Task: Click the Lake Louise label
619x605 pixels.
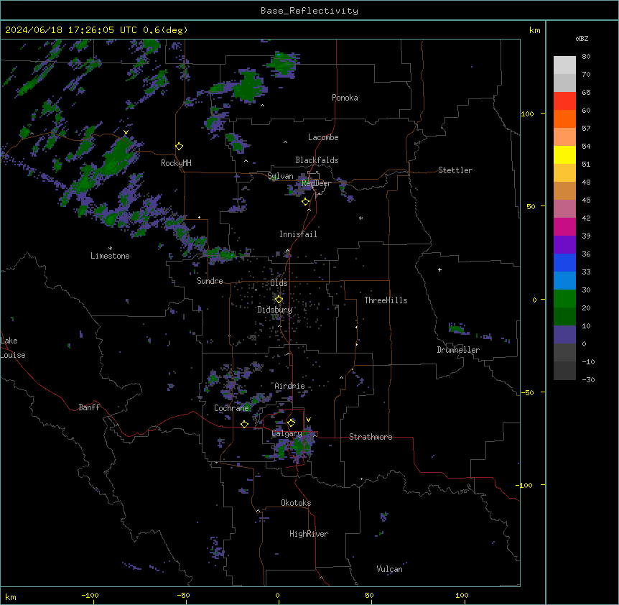Action: click(x=12, y=348)
